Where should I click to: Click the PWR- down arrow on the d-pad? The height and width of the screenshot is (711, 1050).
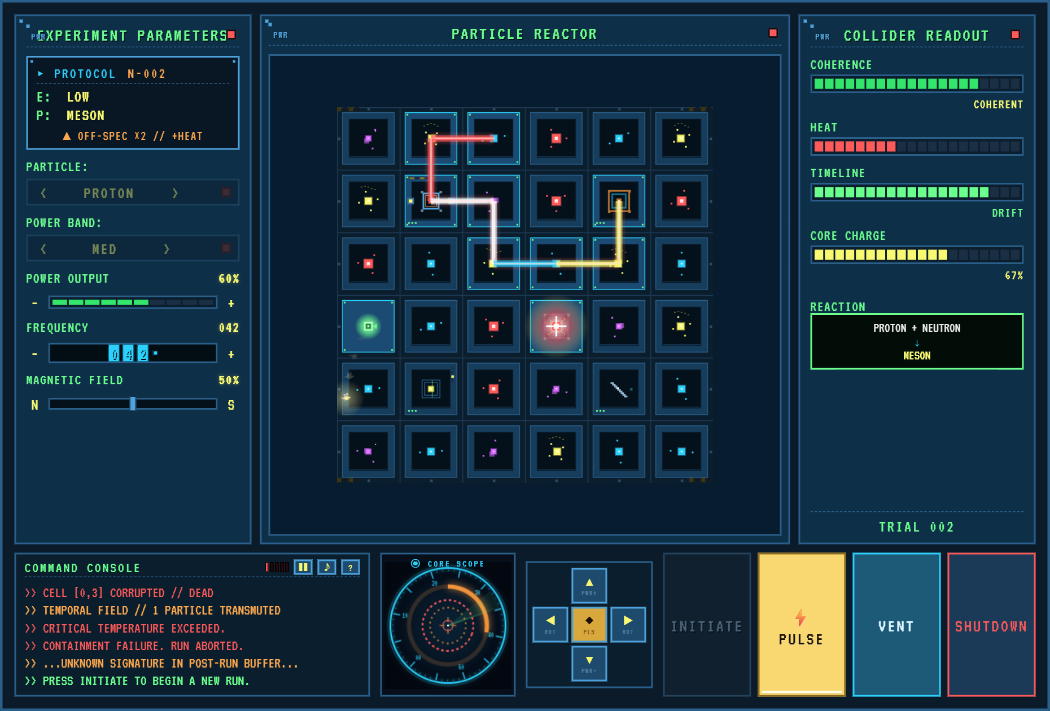point(589,664)
